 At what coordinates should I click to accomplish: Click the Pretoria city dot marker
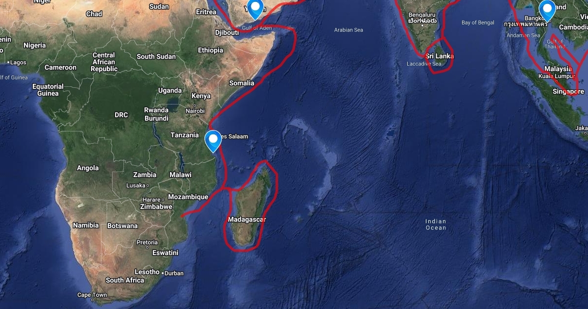pos(147,248)
